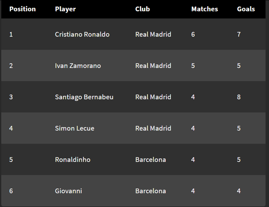Click on Simon Lecue's name
This screenshot has height=207, width=269.
pos(74,129)
